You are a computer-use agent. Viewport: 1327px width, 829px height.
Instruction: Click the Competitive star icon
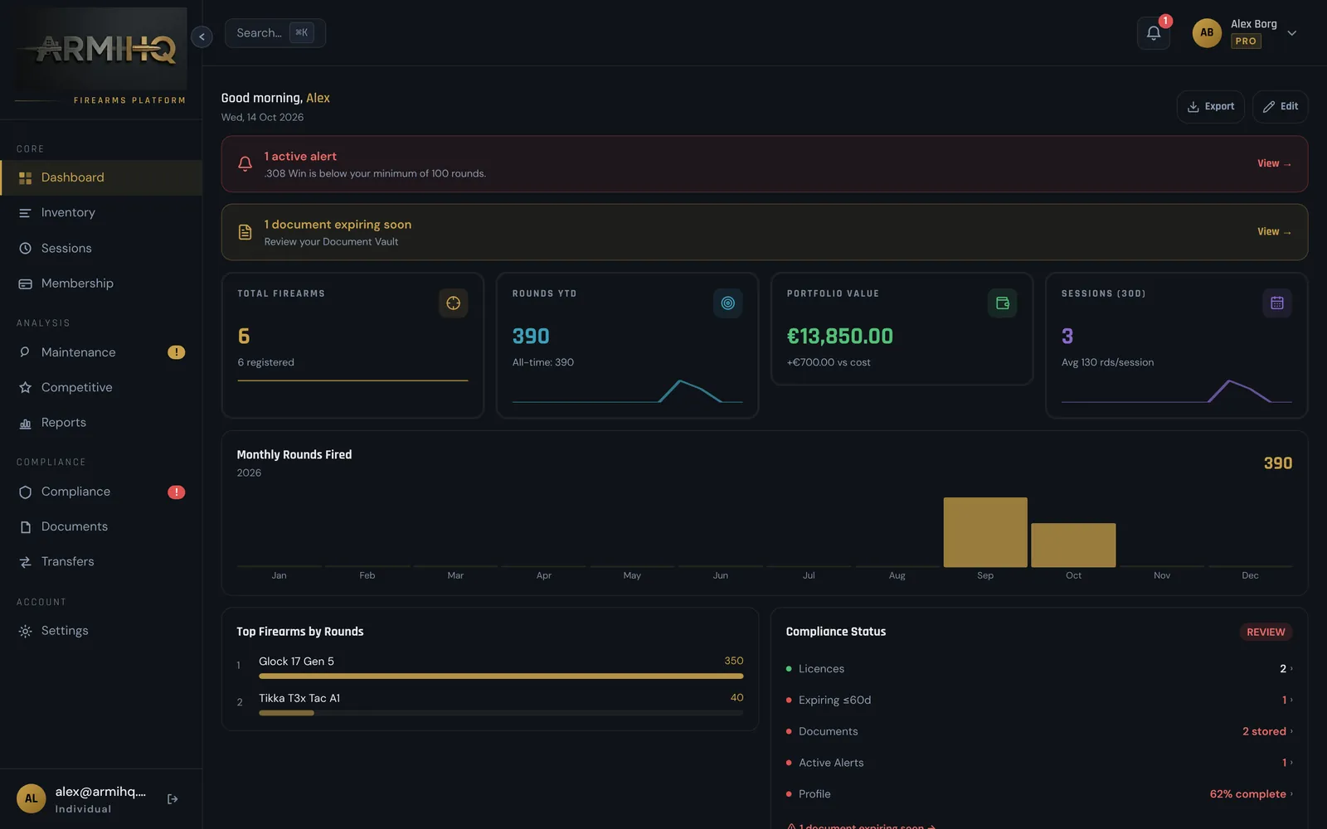(x=25, y=387)
